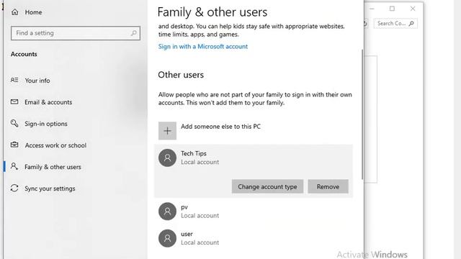
Task: Click the search icon in background window
Action: 411,23
